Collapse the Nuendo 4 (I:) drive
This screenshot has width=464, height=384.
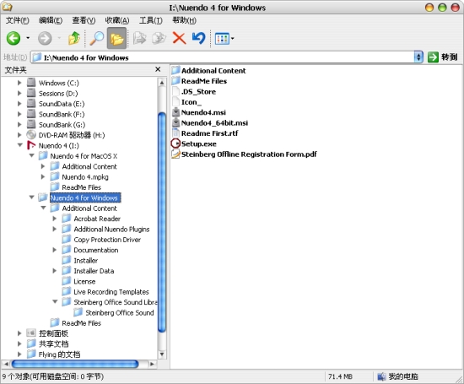click(x=20, y=145)
